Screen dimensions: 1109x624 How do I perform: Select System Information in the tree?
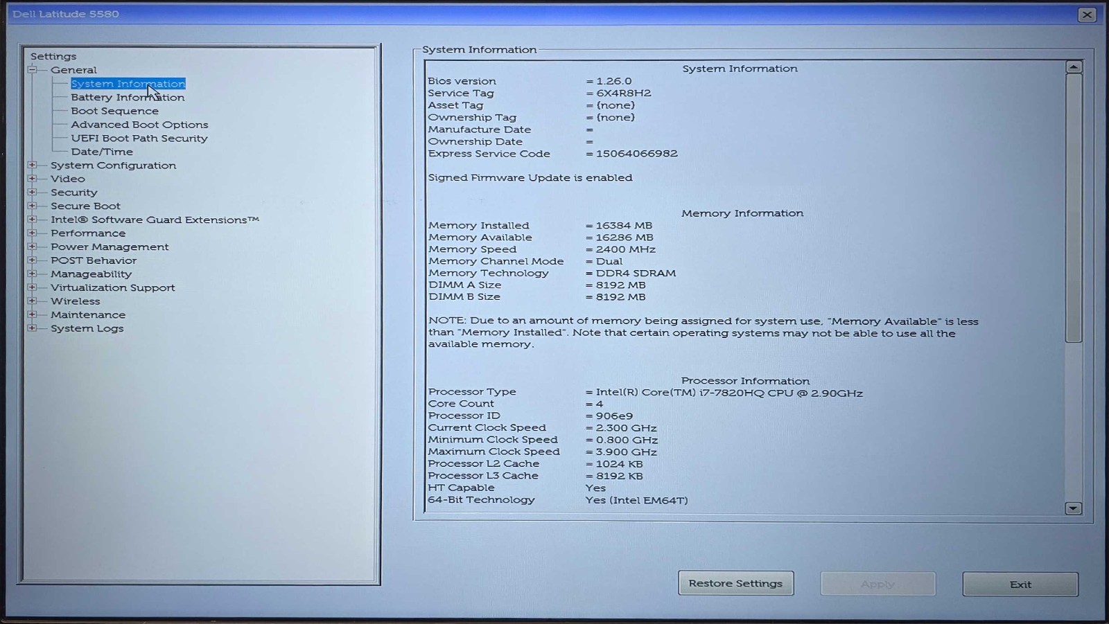128,84
